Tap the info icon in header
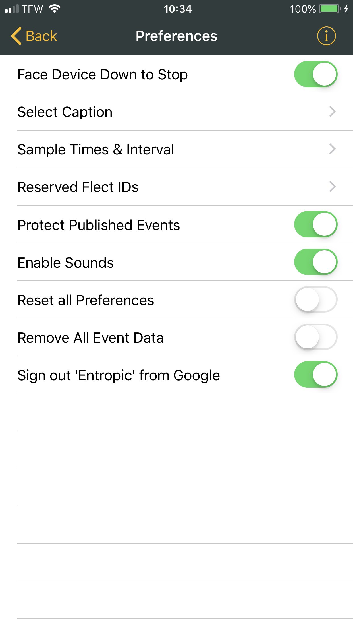Viewport: 353px width, 628px height. click(326, 36)
